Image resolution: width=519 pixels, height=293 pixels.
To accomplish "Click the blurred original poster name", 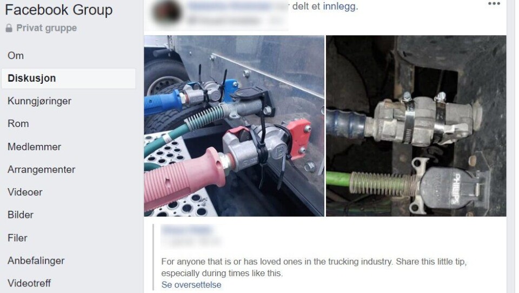I will 188,229.
